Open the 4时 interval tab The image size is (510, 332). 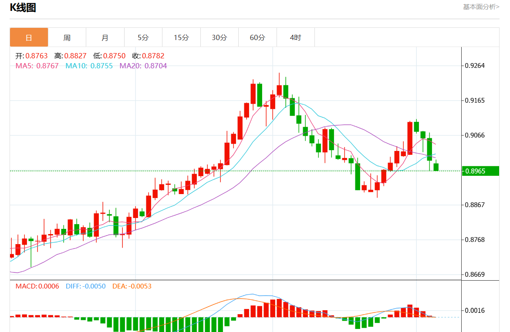coord(296,37)
